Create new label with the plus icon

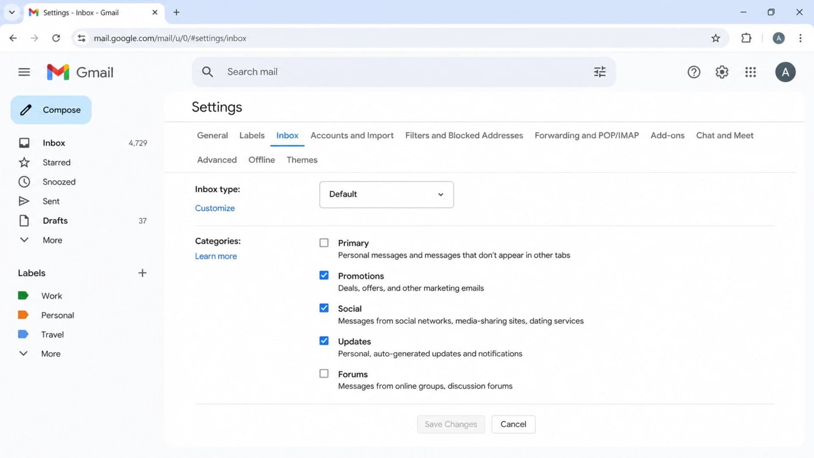[142, 273]
